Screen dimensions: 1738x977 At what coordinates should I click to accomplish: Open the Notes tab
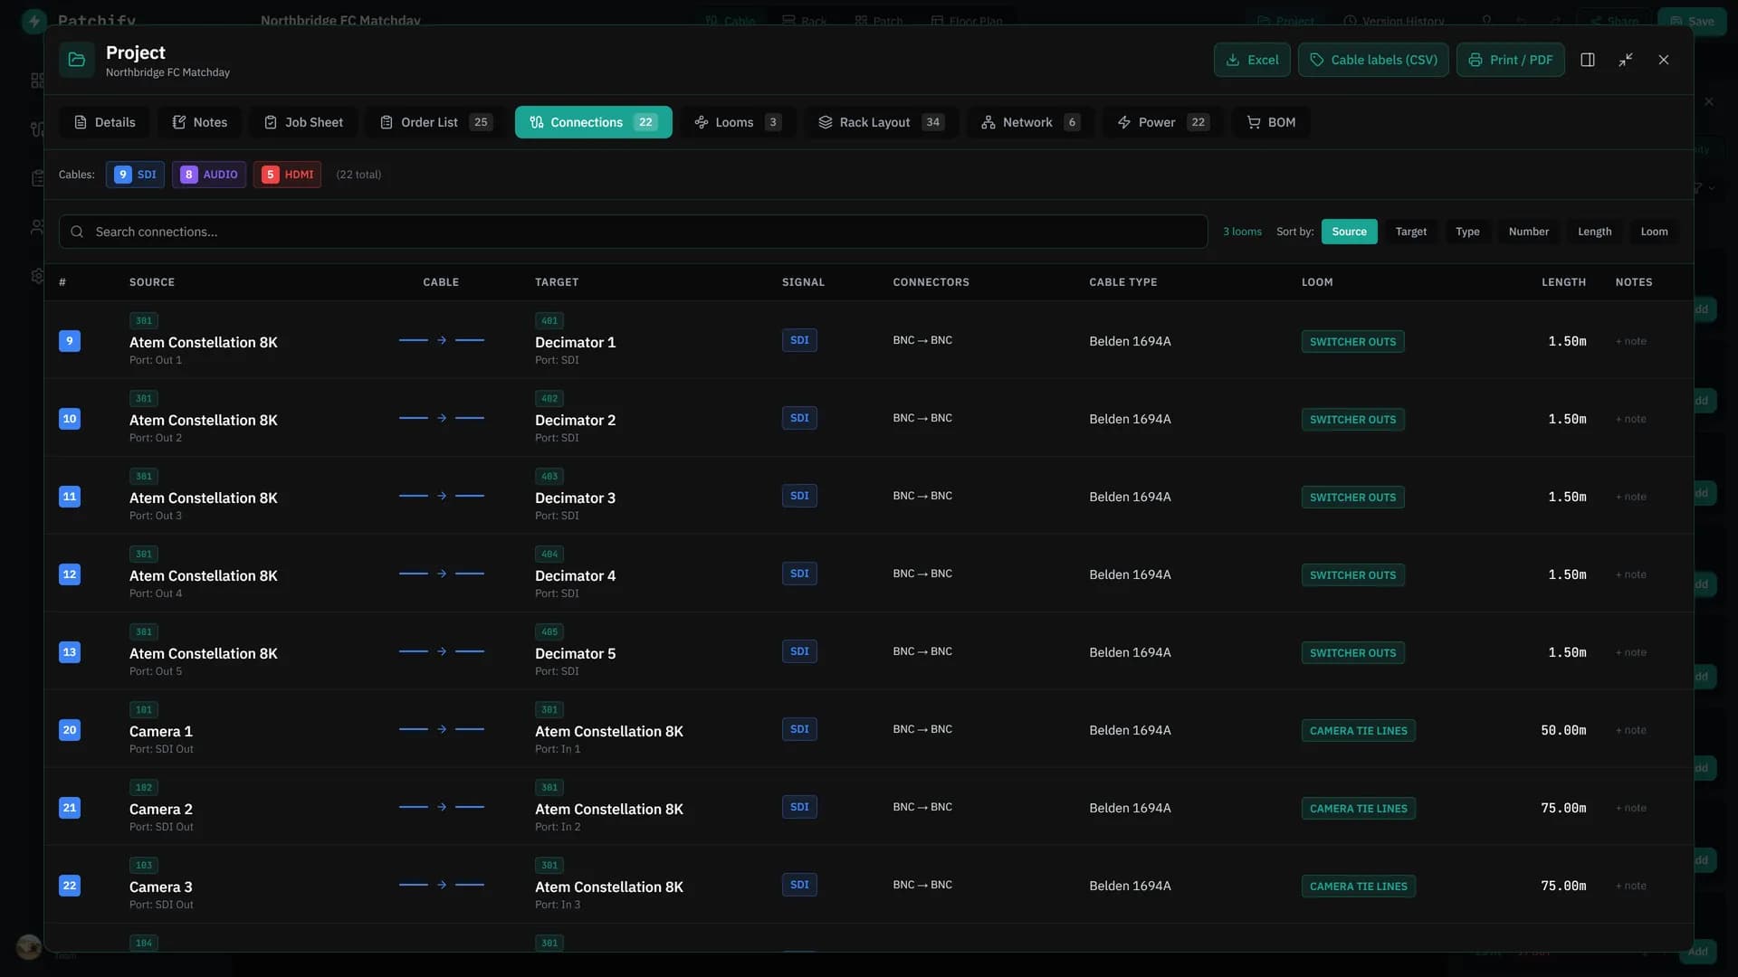(x=200, y=122)
